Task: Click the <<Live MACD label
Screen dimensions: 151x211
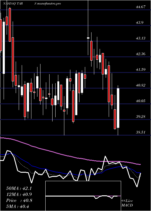Action: [x=127, y=203]
